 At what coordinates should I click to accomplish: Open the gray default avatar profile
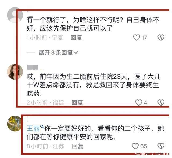pyautogui.click(x=15, y=15)
